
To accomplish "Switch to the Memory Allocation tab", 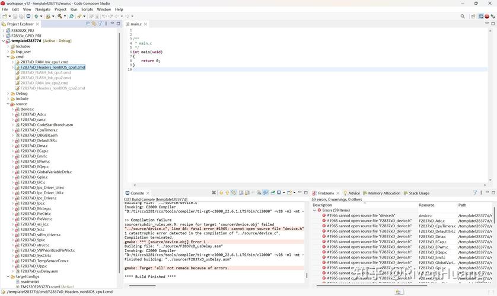I will (x=384, y=193).
